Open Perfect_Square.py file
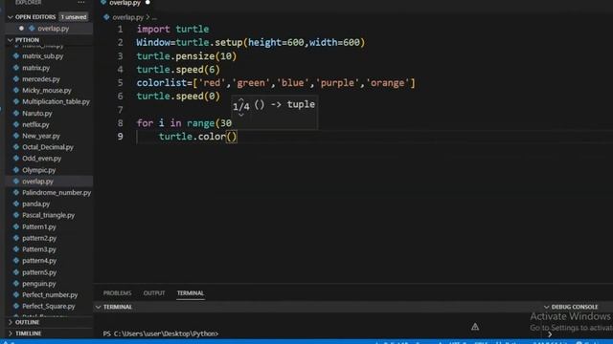Screen dimensions: 613x344 click(x=49, y=307)
